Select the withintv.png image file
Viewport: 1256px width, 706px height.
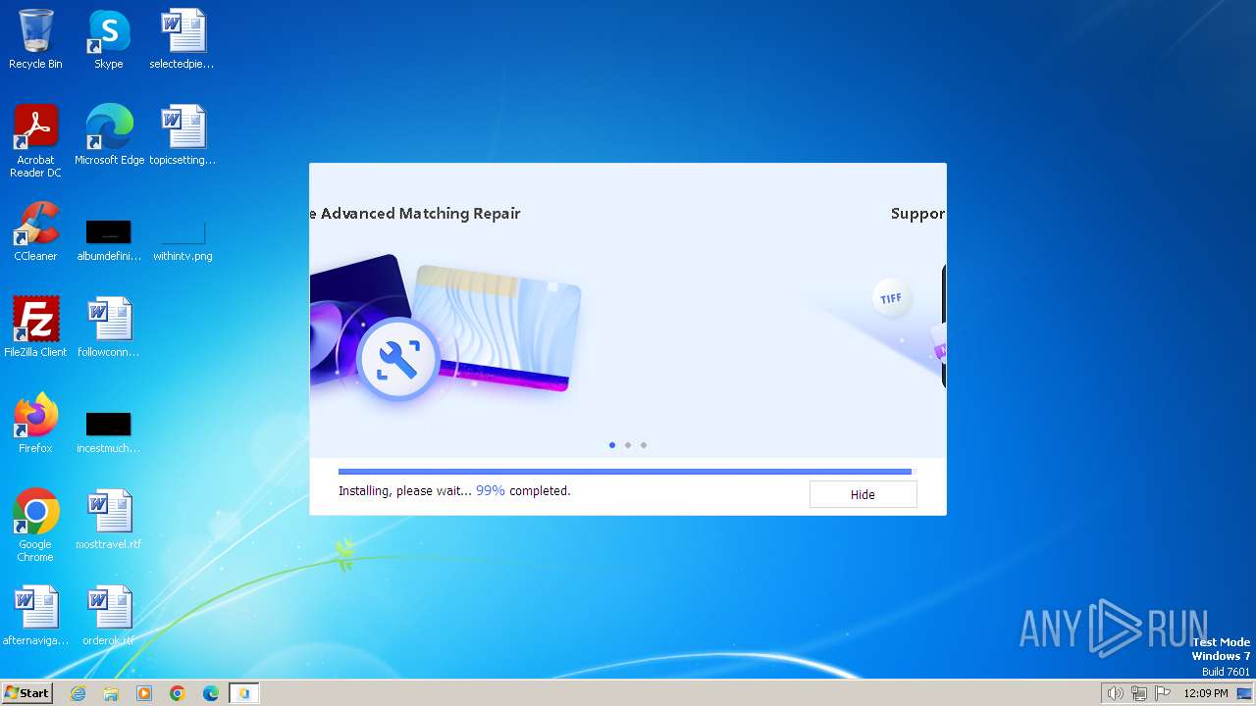[183, 241]
